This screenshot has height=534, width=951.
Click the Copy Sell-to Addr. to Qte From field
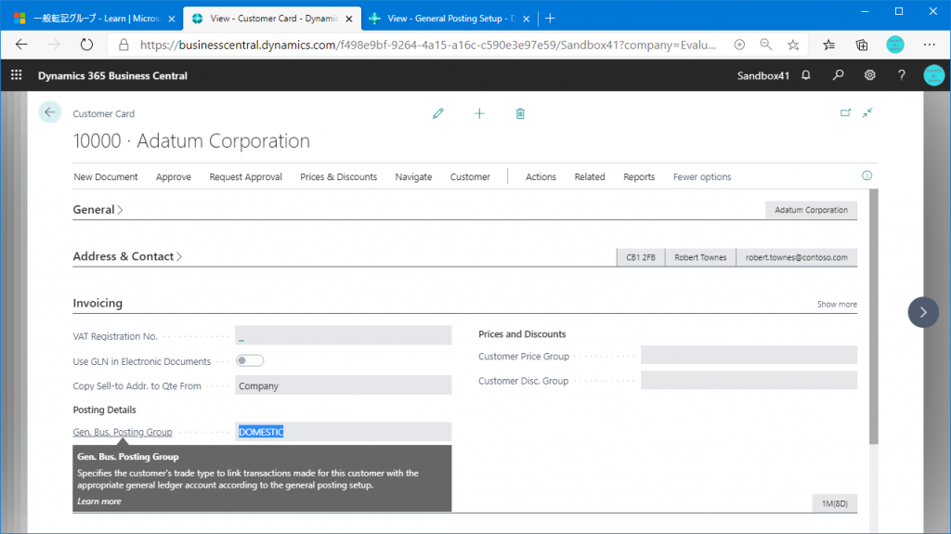(344, 385)
